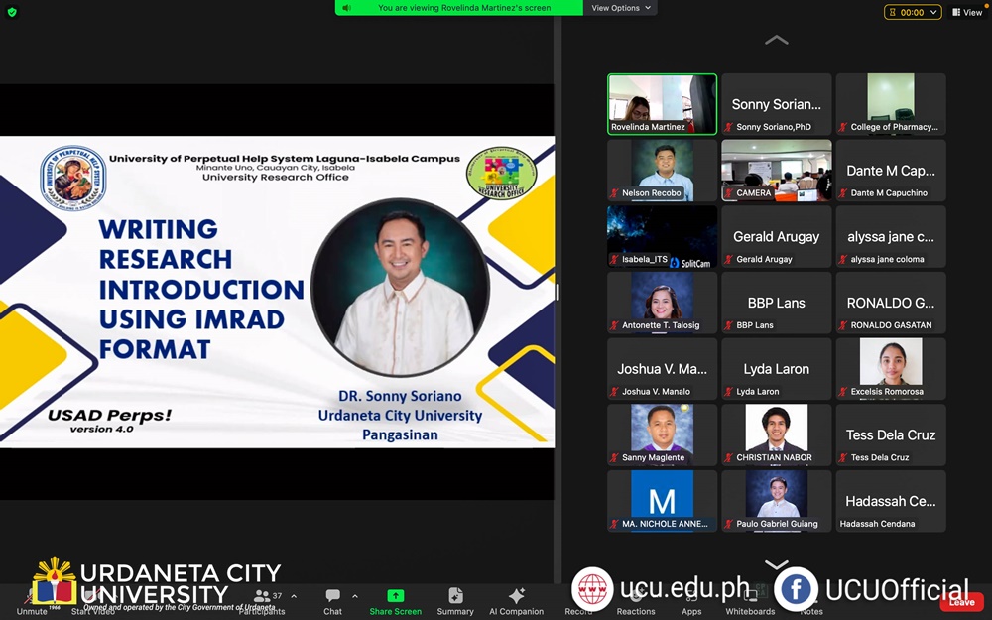
Task: Click the meeting timer showing 00:00
Action: coord(913,12)
